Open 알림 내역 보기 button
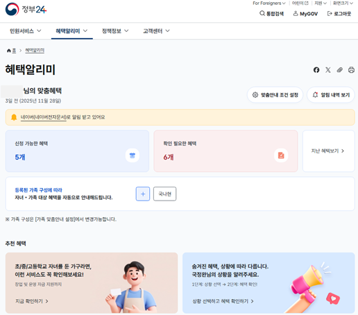 [x=331, y=95]
